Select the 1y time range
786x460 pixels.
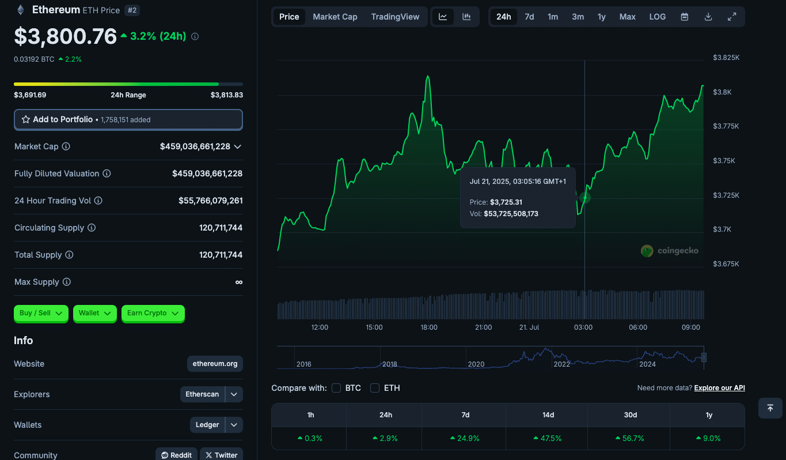[x=602, y=17]
